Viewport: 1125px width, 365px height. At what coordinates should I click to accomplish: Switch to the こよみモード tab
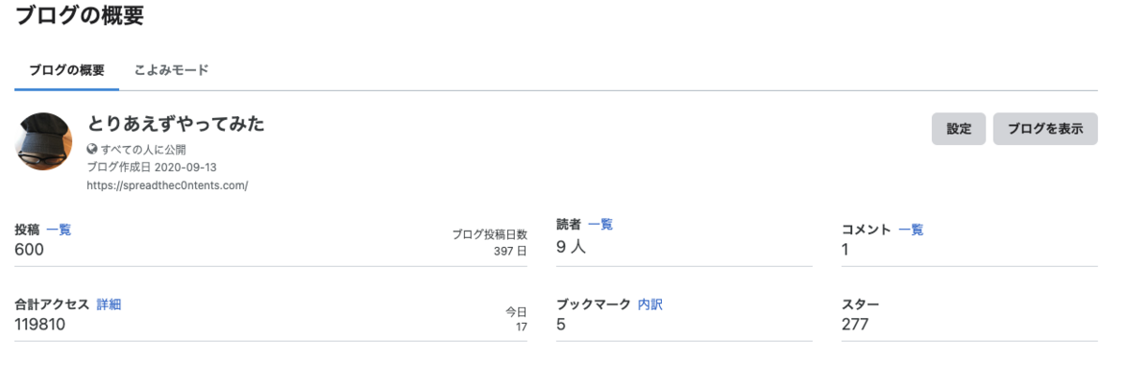(x=172, y=70)
